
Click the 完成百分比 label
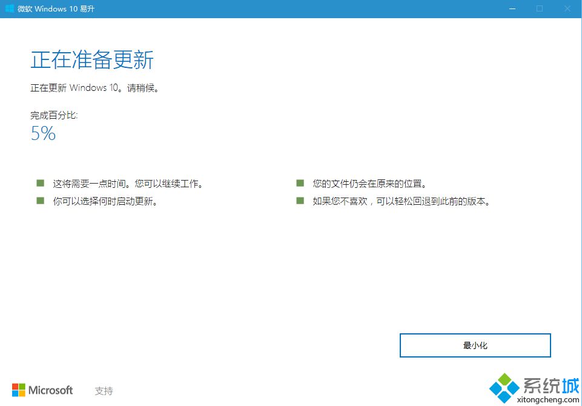click(x=54, y=116)
